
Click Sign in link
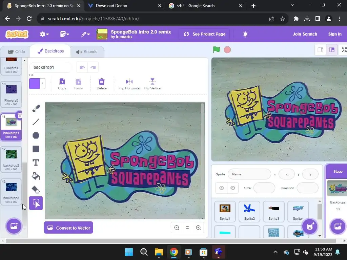pyautogui.click(x=335, y=34)
